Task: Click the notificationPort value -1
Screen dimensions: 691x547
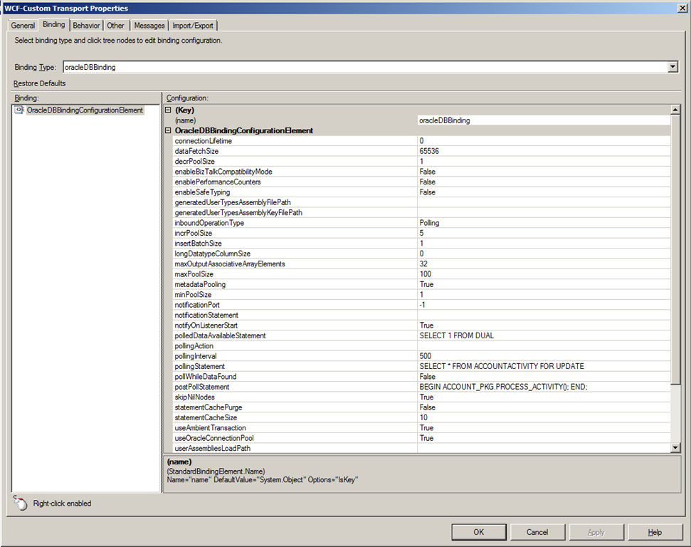Action: click(x=544, y=305)
